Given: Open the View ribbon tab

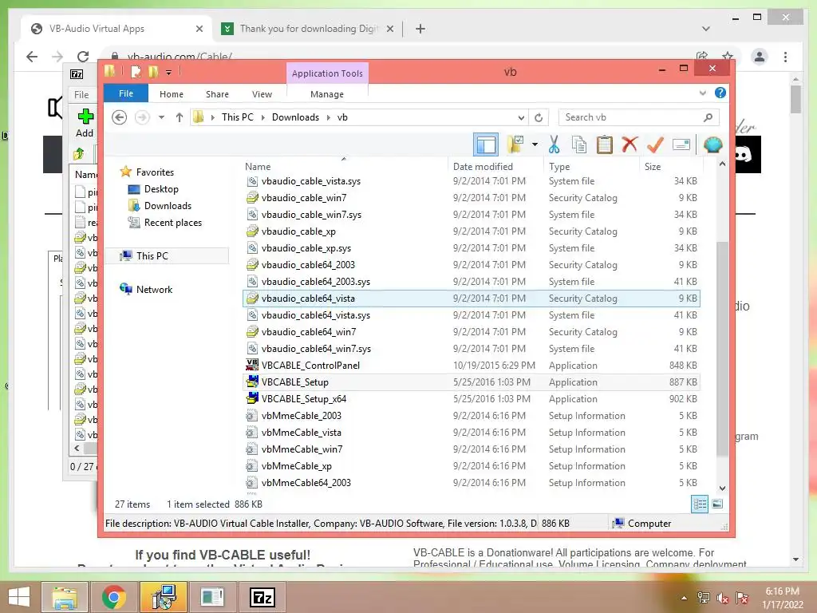Looking at the screenshot, I should pos(262,94).
